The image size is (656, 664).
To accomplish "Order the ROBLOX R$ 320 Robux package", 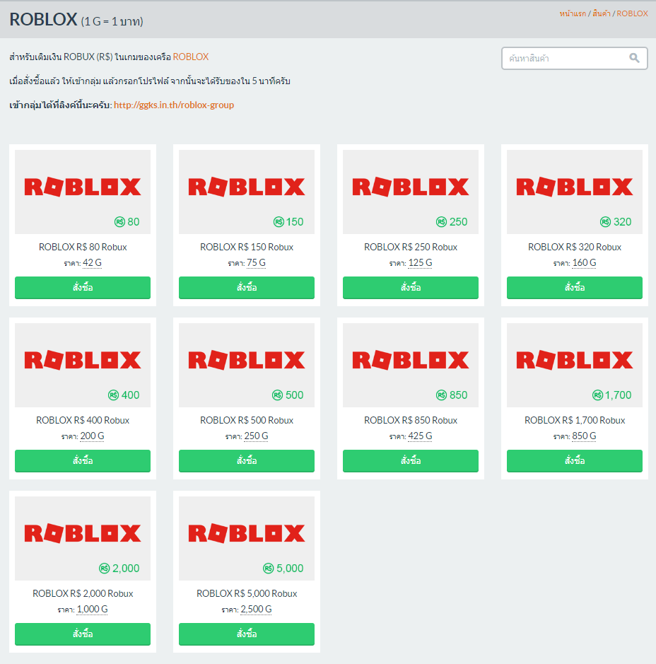I will click(574, 288).
